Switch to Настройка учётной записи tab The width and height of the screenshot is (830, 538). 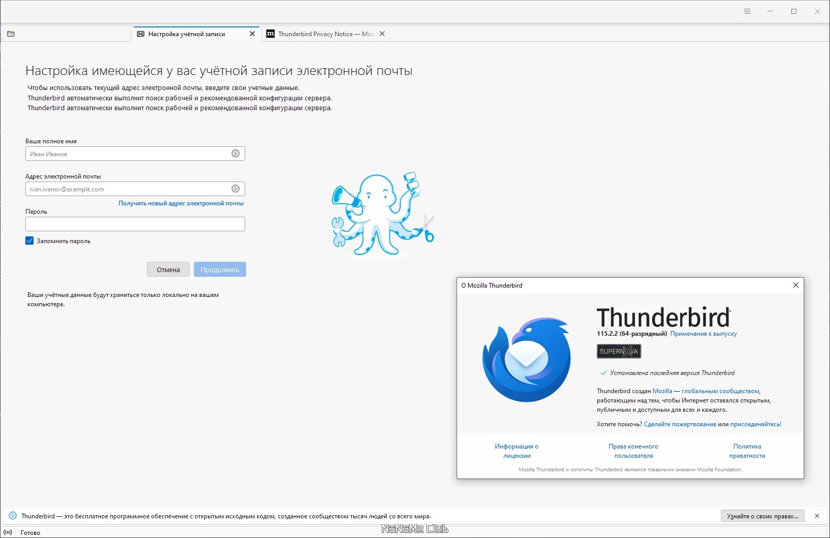pyautogui.click(x=197, y=34)
